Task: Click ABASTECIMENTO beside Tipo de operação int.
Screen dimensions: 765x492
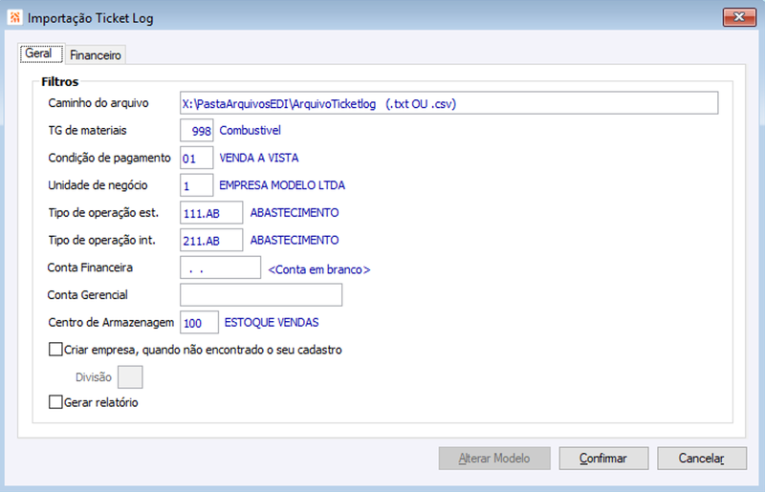Action: (x=295, y=240)
